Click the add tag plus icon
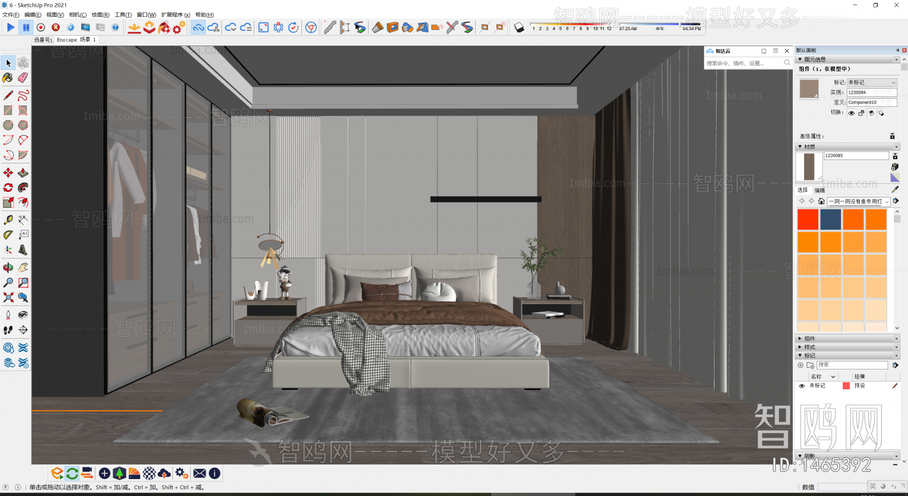The width and height of the screenshot is (908, 496). [801, 365]
